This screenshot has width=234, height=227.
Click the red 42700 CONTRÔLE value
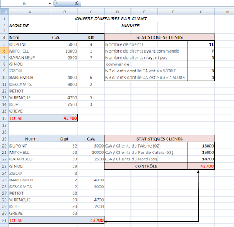click(207, 166)
